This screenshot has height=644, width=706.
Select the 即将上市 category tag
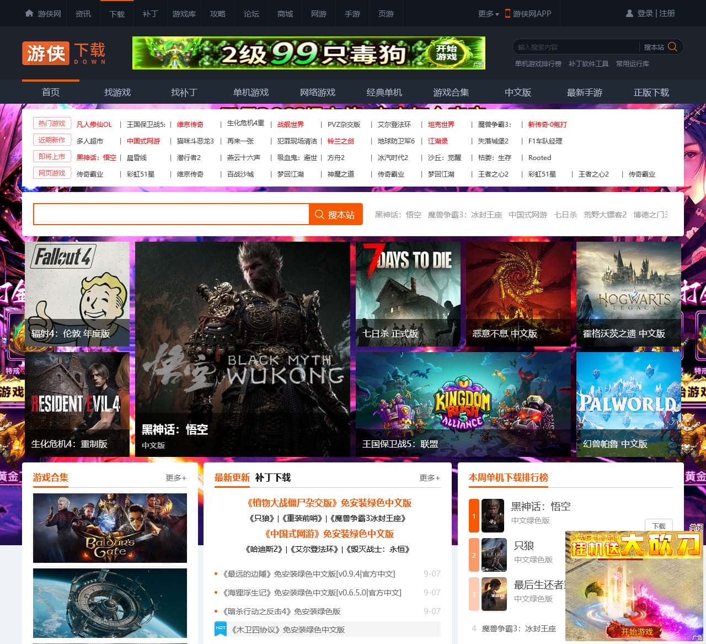click(x=52, y=157)
